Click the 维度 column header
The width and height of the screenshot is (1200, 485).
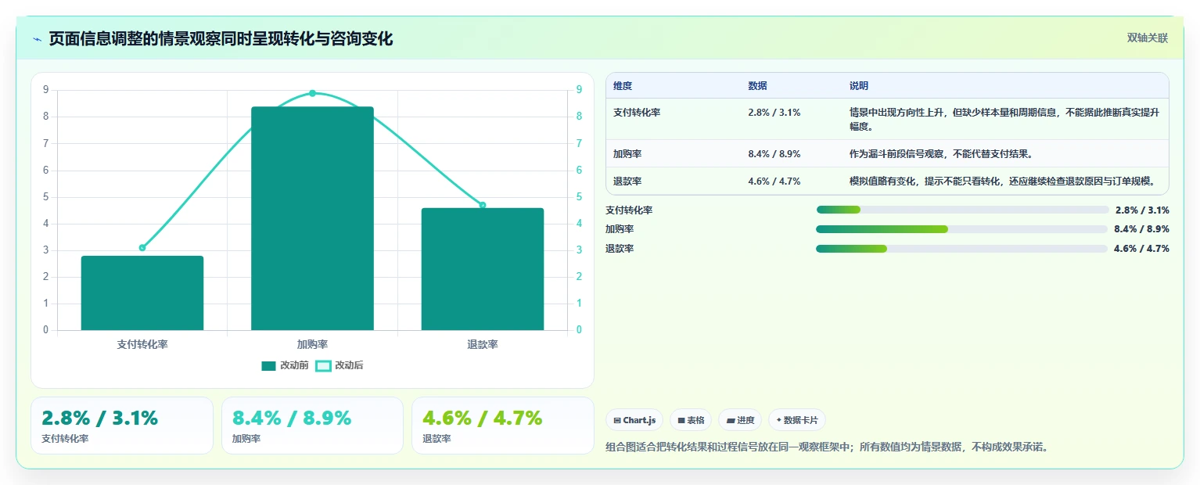tap(623, 86)
